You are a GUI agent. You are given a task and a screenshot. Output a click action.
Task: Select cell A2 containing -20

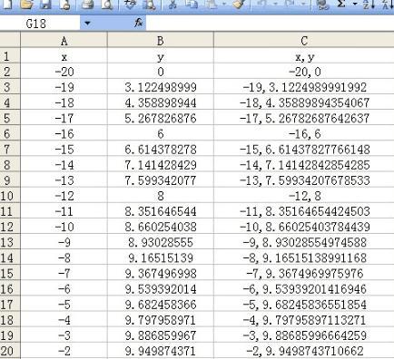[64, 72]
